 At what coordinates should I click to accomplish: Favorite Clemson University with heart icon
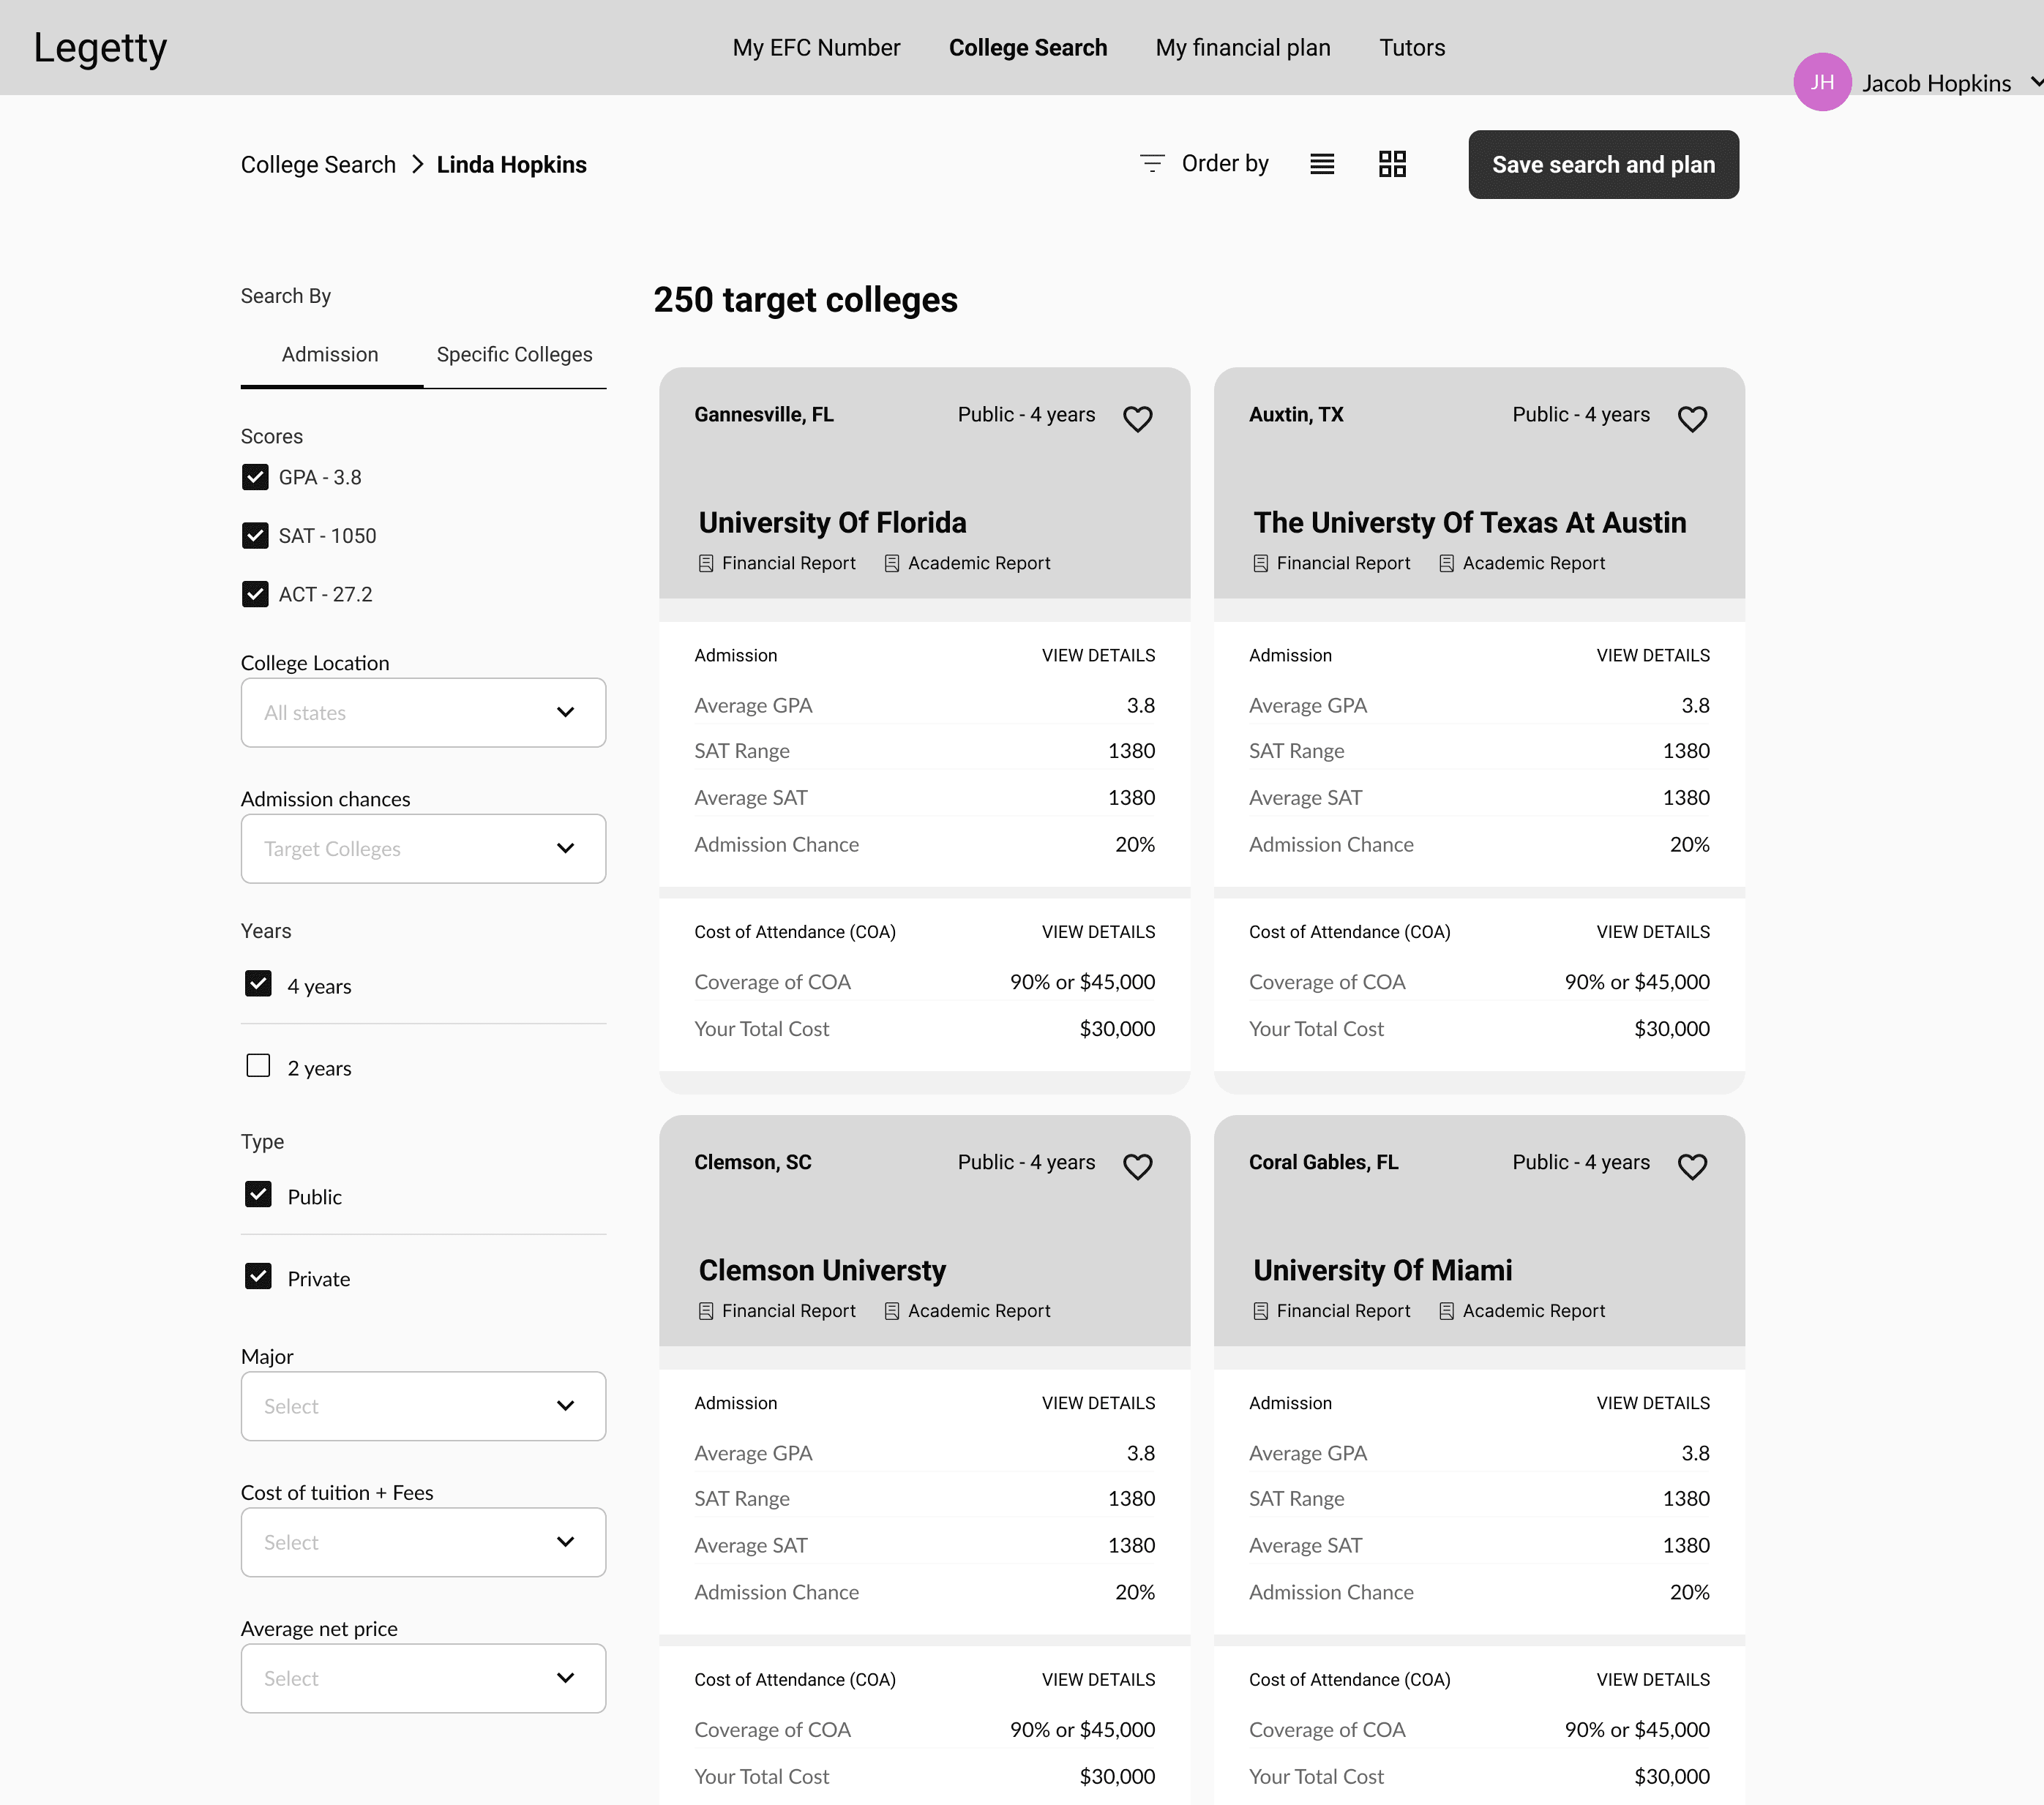tap(1137, 1166)
